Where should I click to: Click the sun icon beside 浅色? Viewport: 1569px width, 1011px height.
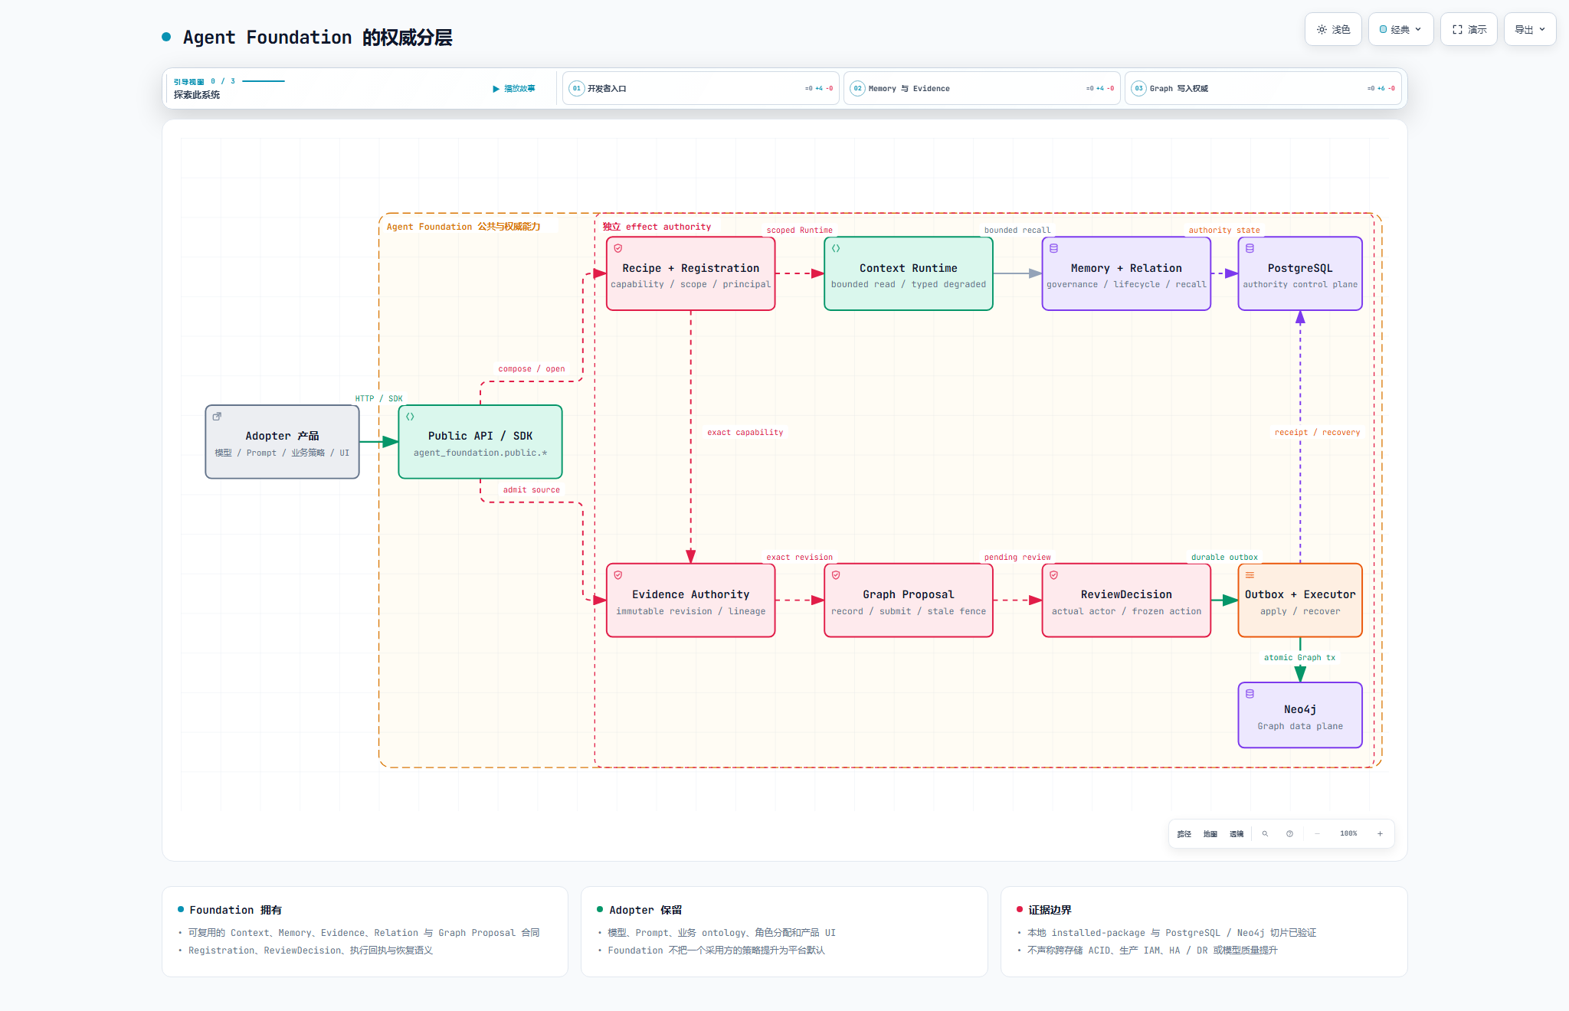pyautogui.click(x=1322, y=30)
